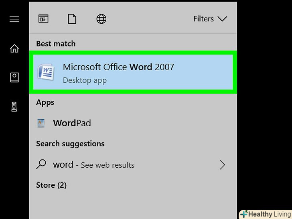292x219 pixels.
Task: Expand the Filters dropdown
Action: click(x=210, y=19)
